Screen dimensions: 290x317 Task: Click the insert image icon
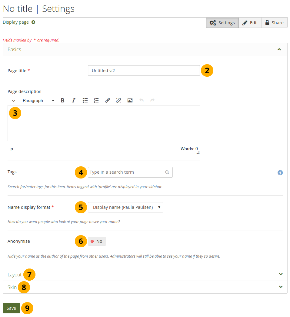[x=130, y=101]
